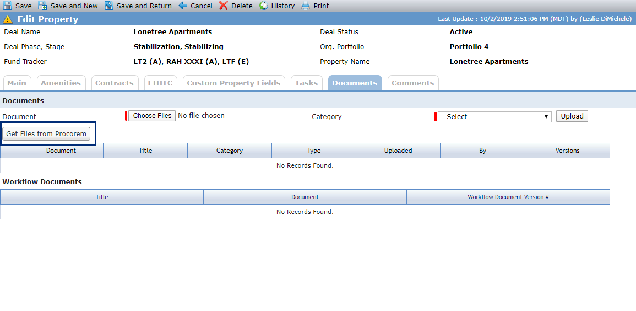
Task: Open the Tasks tab
Action: (306, 83)
